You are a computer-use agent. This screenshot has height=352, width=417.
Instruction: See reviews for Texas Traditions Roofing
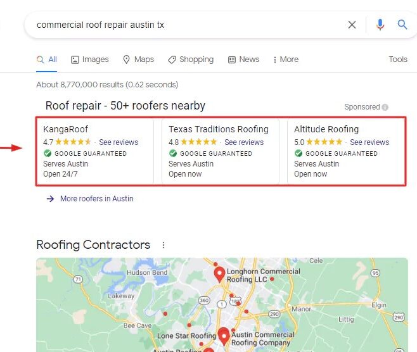click(x=244, y=142)
